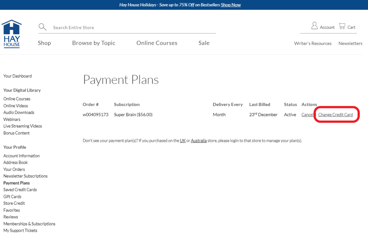Click Change Credit Card link

point(335,115)
